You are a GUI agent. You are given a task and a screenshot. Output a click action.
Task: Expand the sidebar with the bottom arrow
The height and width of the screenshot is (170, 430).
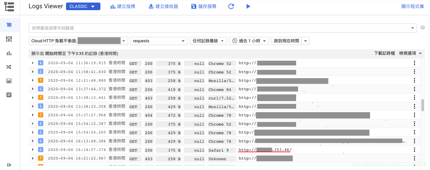tap(9, 165)
